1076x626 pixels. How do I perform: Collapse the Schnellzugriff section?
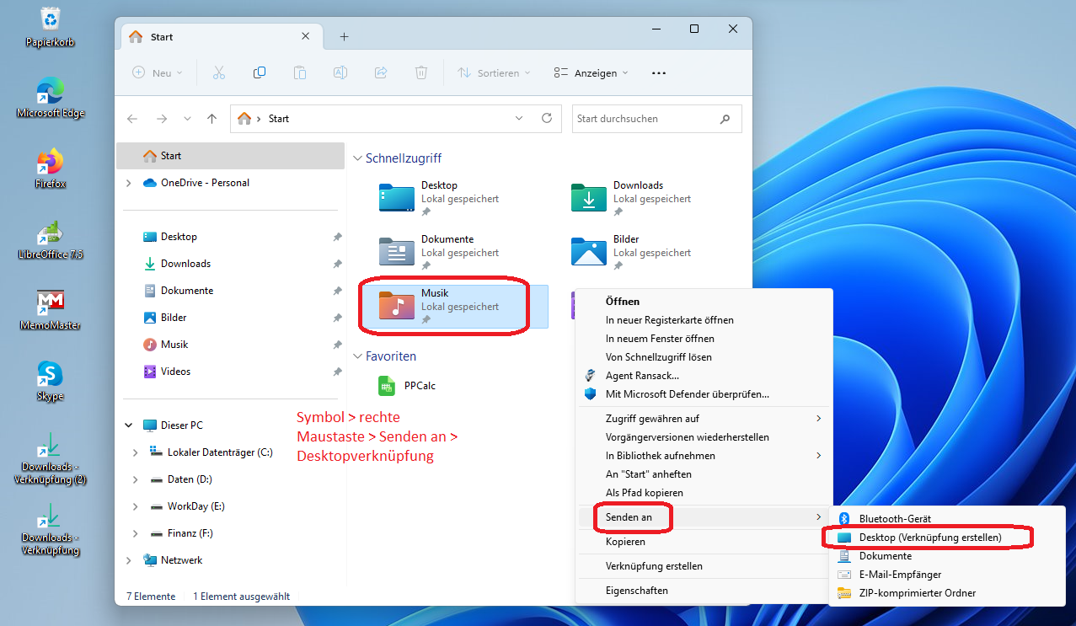point(358,158)
